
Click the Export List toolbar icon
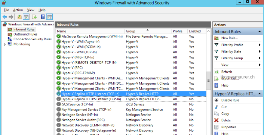point(34,17)
